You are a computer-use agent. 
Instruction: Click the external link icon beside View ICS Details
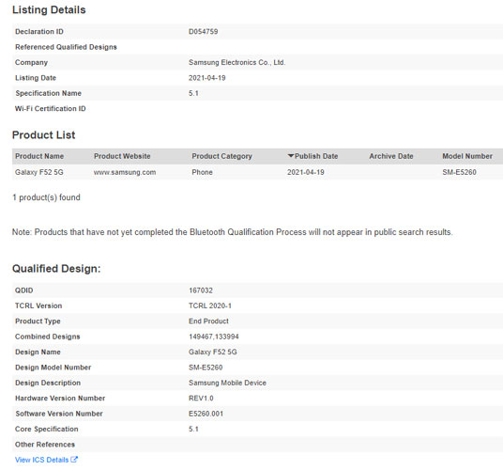tap(74, 460)
